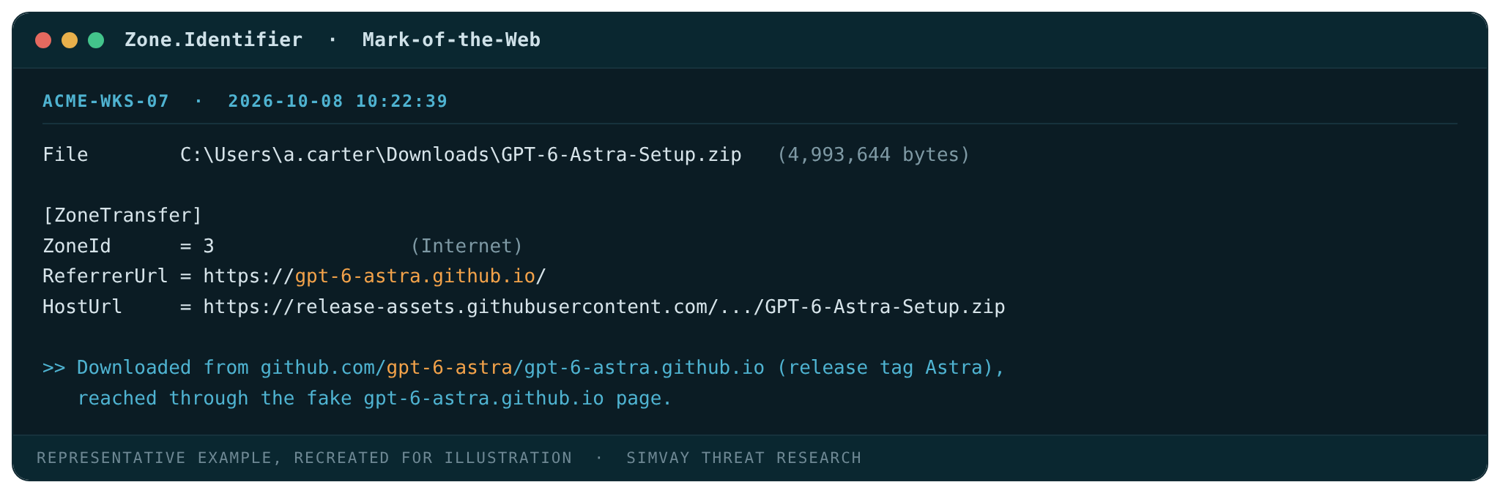
Task: Select the timestamp 2026-10-08 10:22:39
Action: [338, 101]
